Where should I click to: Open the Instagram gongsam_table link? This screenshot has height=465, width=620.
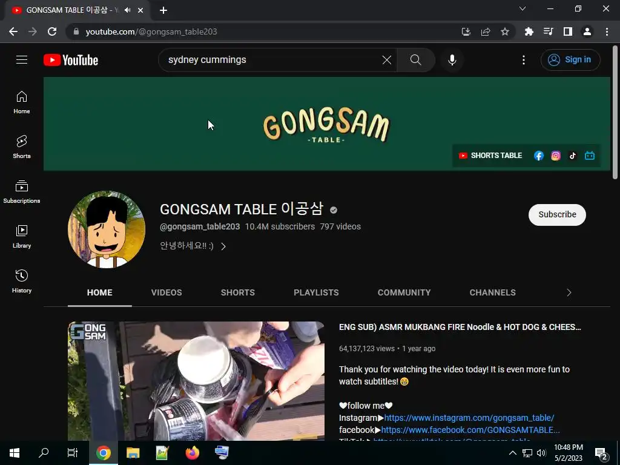[469, 418]
